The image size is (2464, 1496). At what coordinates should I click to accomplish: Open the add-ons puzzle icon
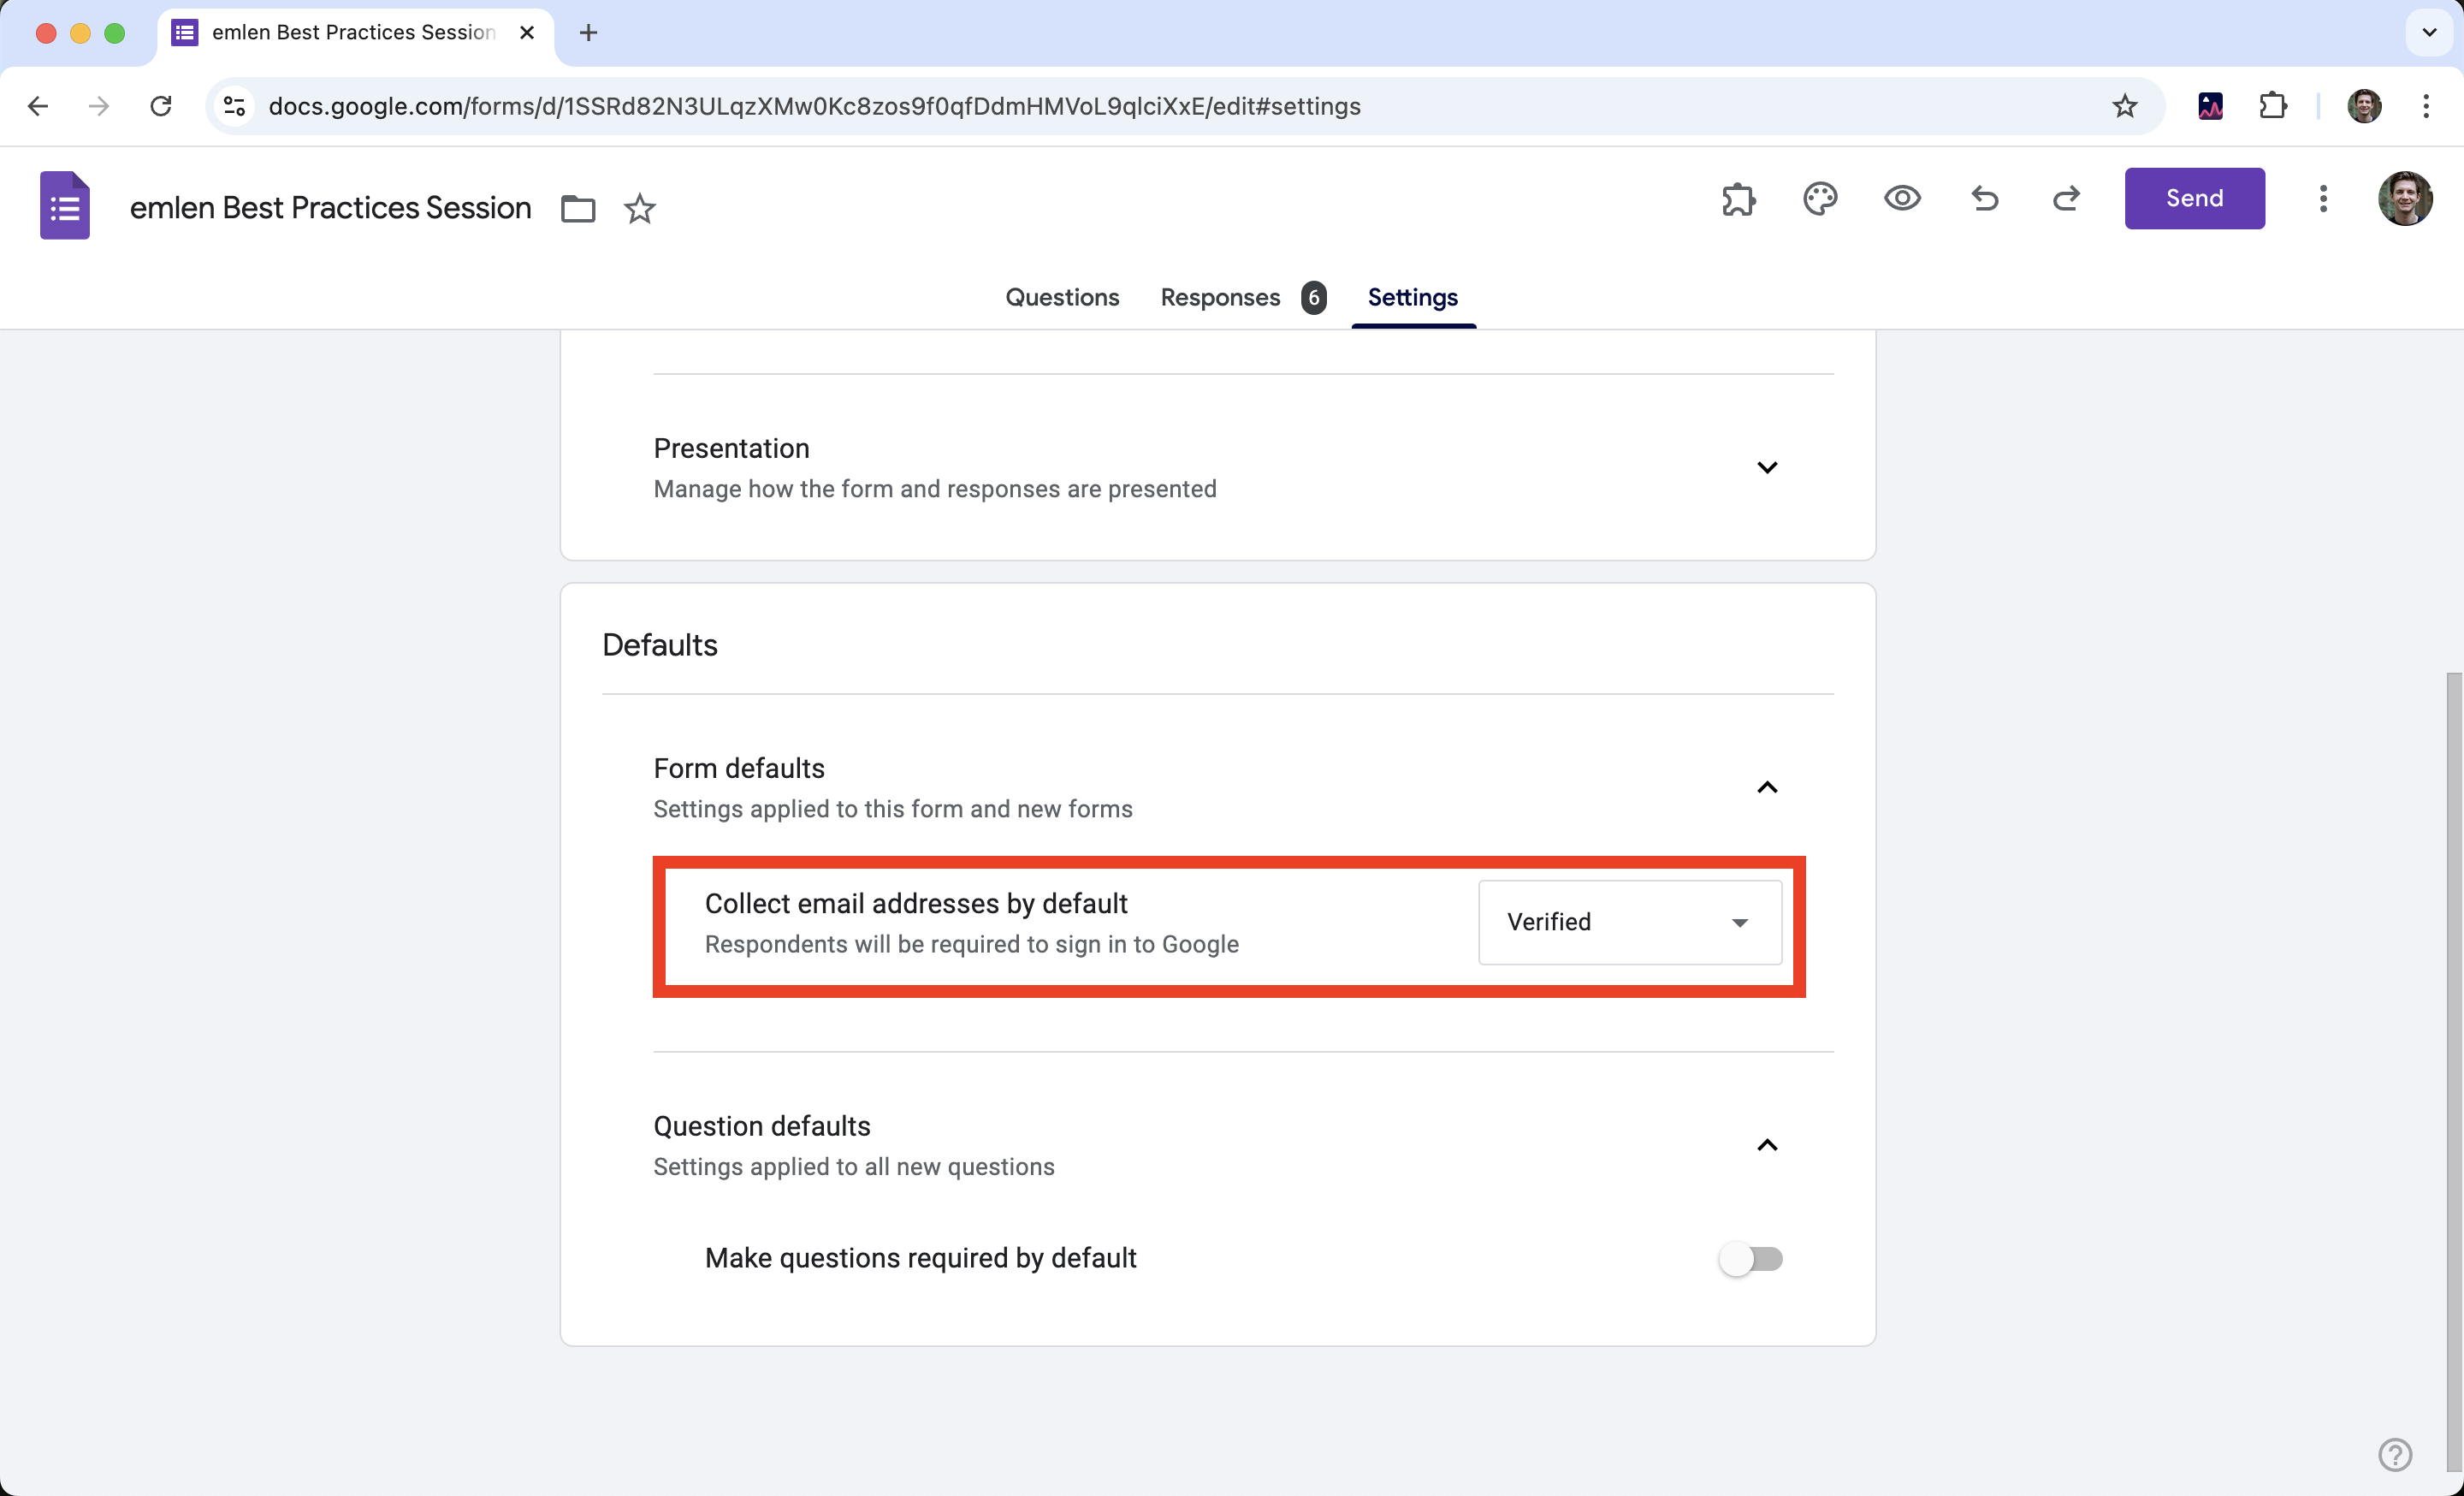(1738, 199)
